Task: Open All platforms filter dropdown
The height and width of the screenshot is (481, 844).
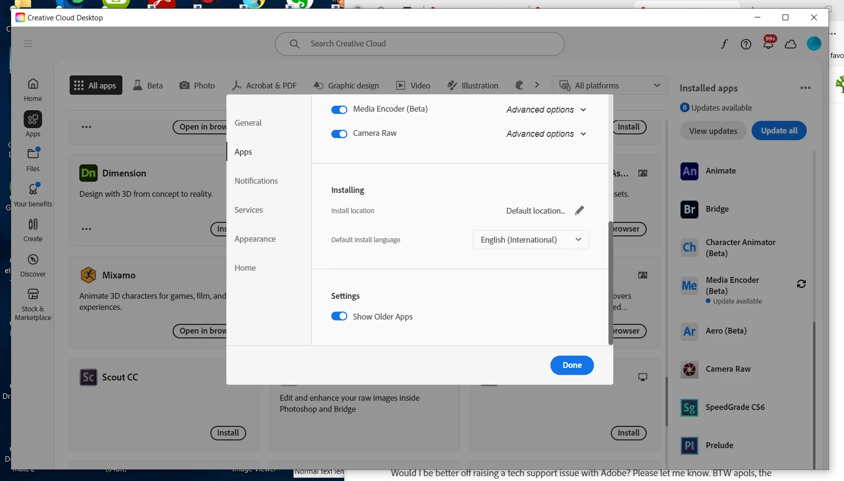Action: [x=609, y=86]
